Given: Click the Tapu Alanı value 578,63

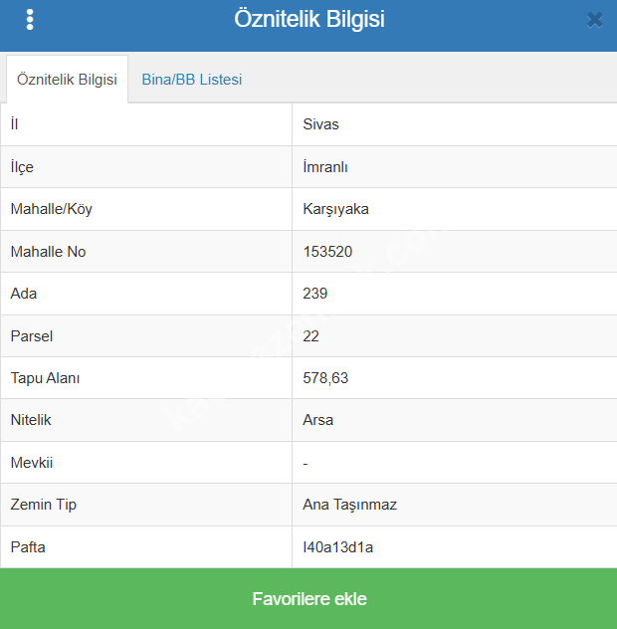Looking at the screenshot, I should click(325, 378).
